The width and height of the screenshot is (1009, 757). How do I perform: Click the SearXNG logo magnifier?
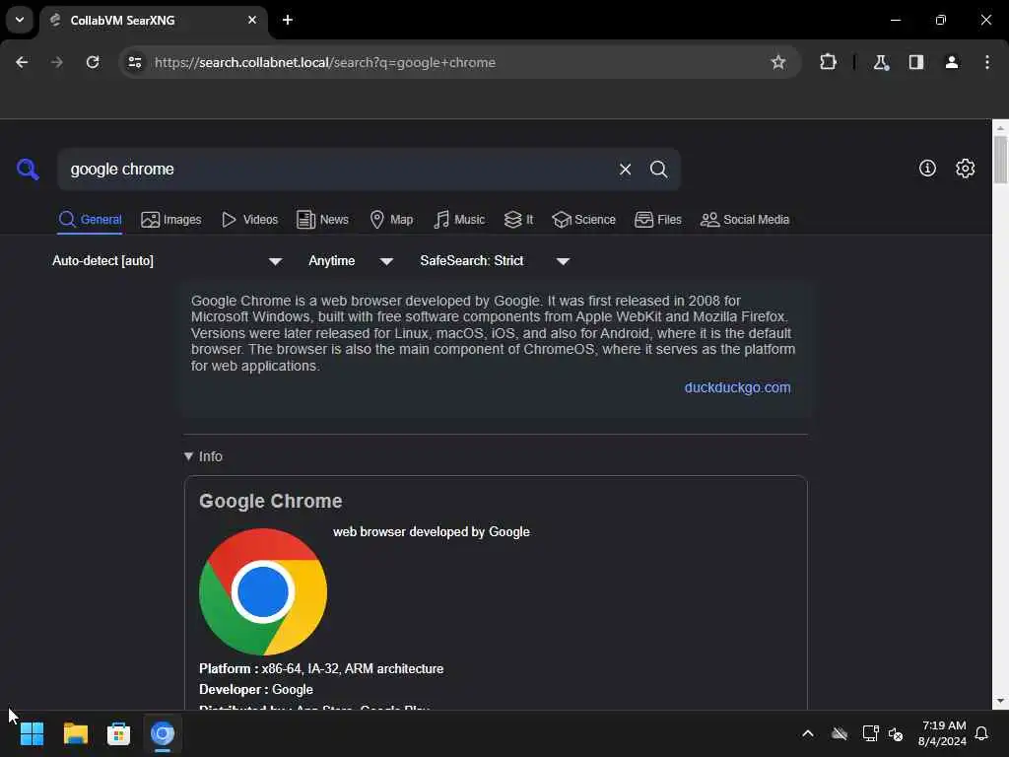tap(28, 170)
